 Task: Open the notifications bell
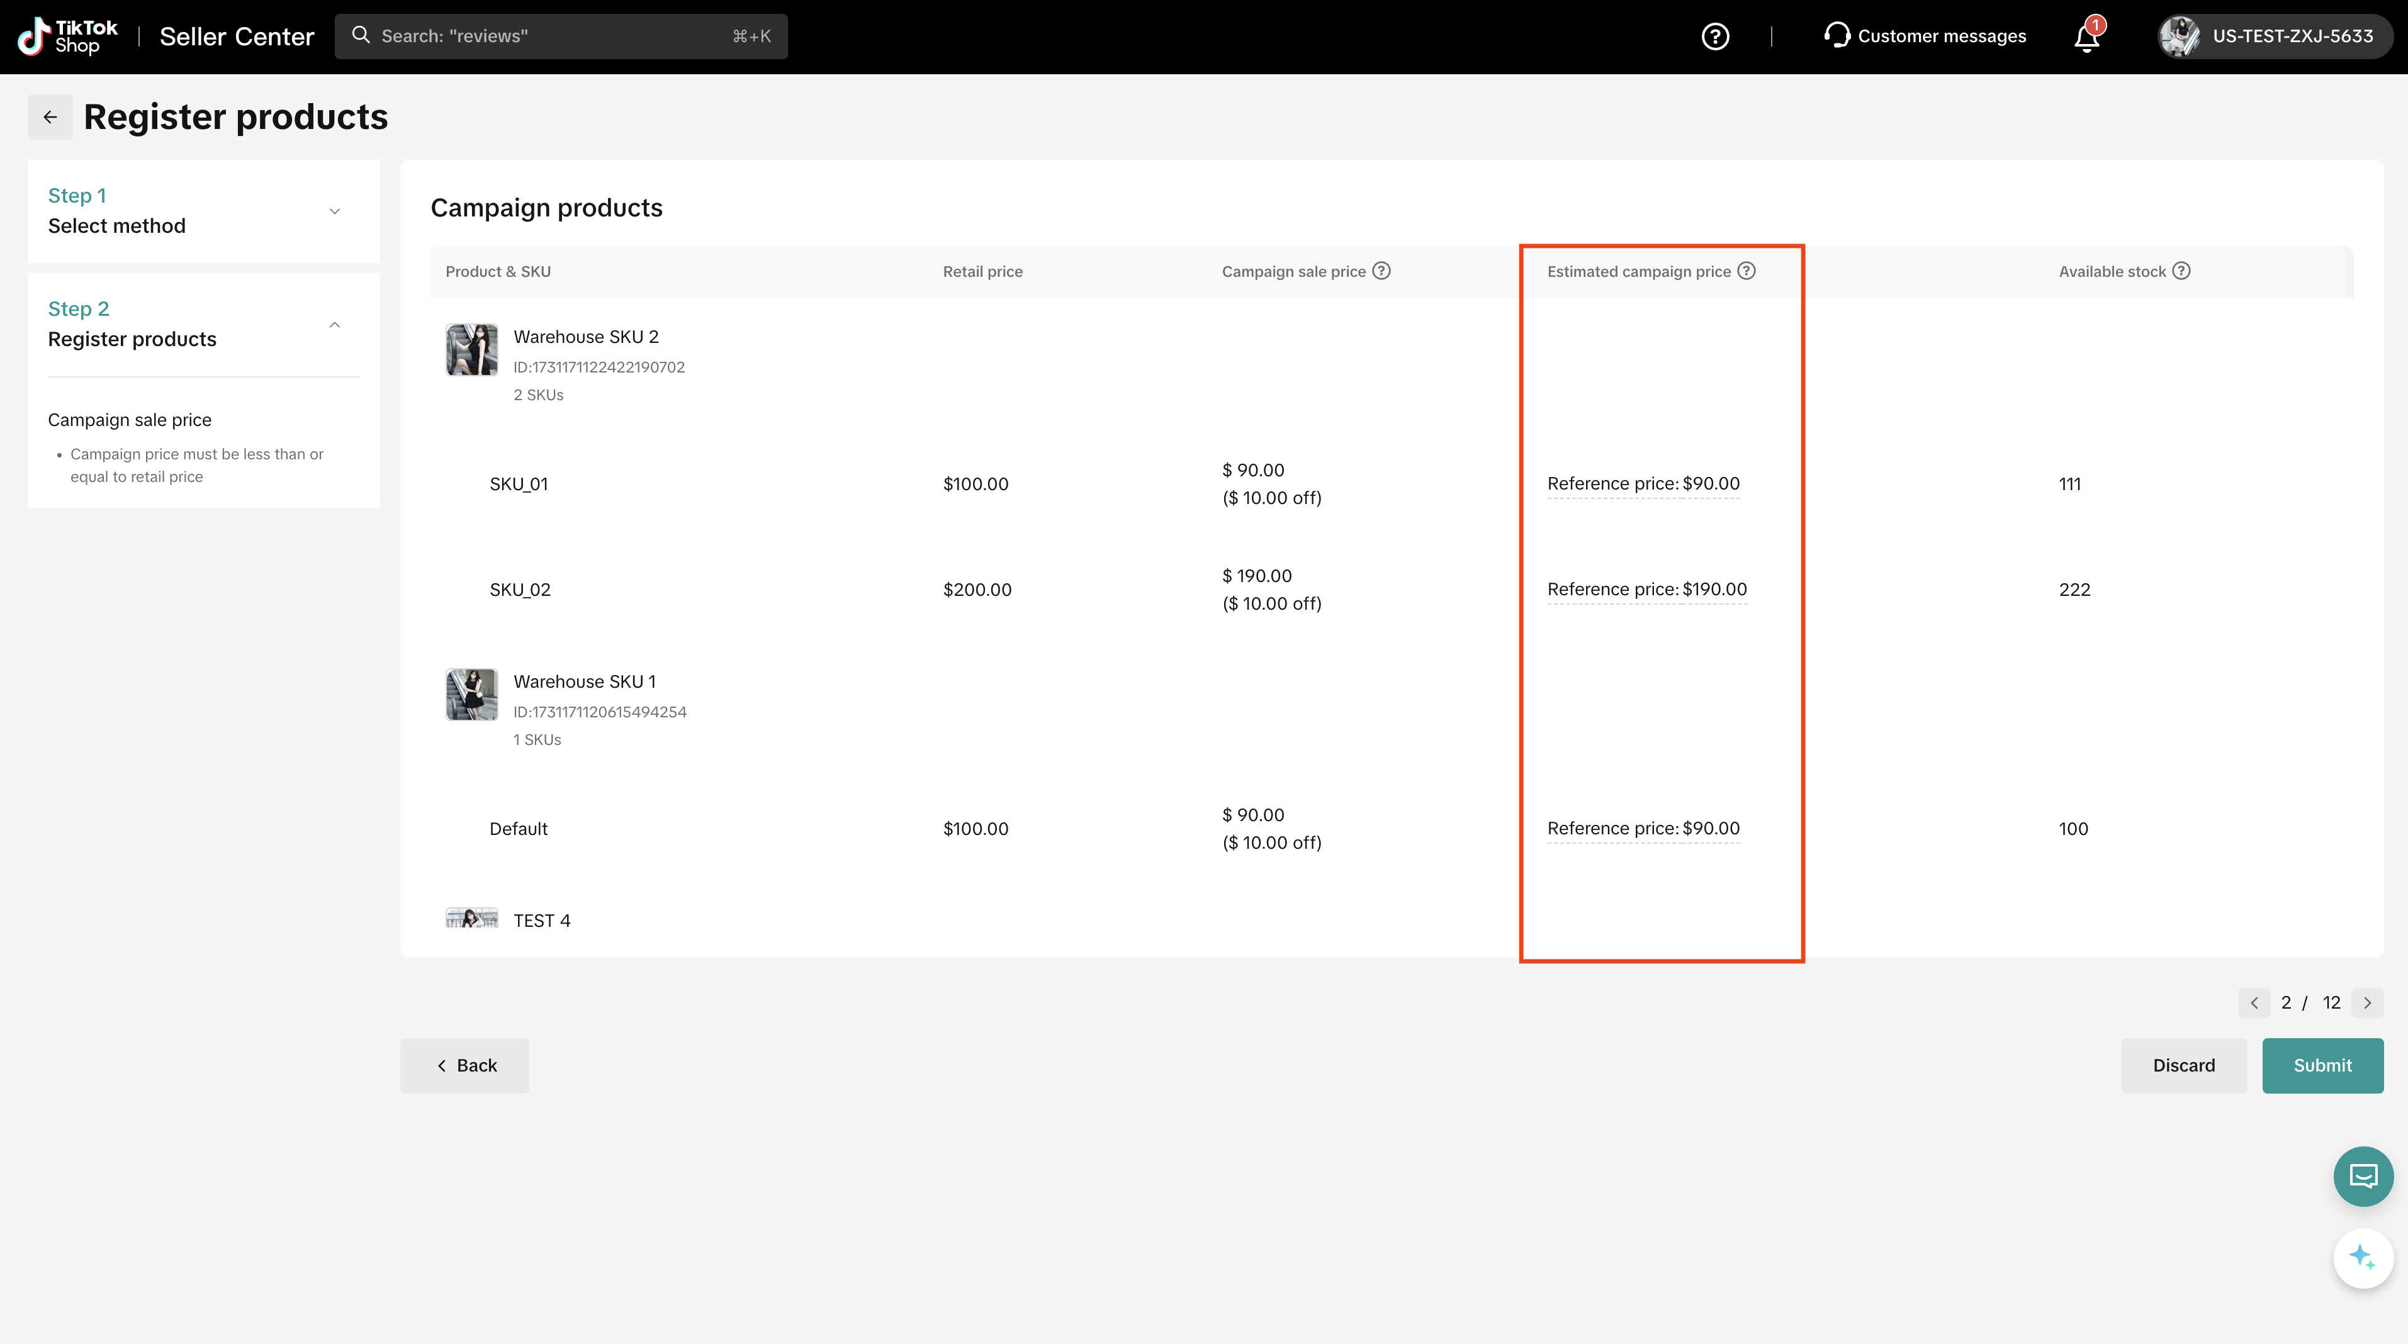(2086, 37)
